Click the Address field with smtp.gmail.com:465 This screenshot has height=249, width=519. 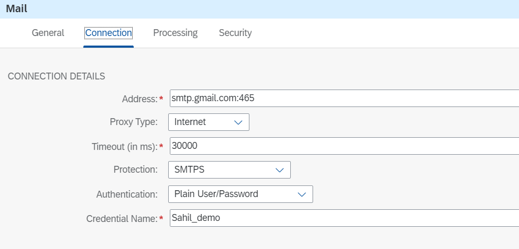point(344,99)
